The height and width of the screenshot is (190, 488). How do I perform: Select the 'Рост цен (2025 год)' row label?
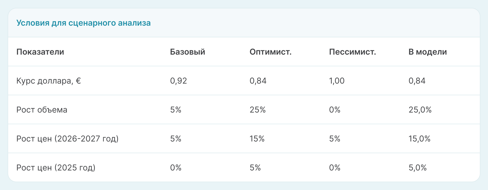(56, 168)
